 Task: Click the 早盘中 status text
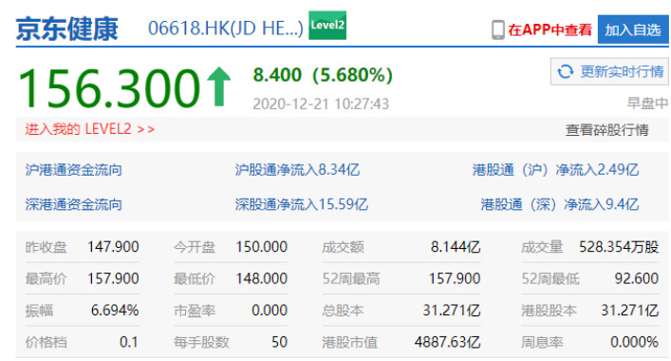point(647,104)
